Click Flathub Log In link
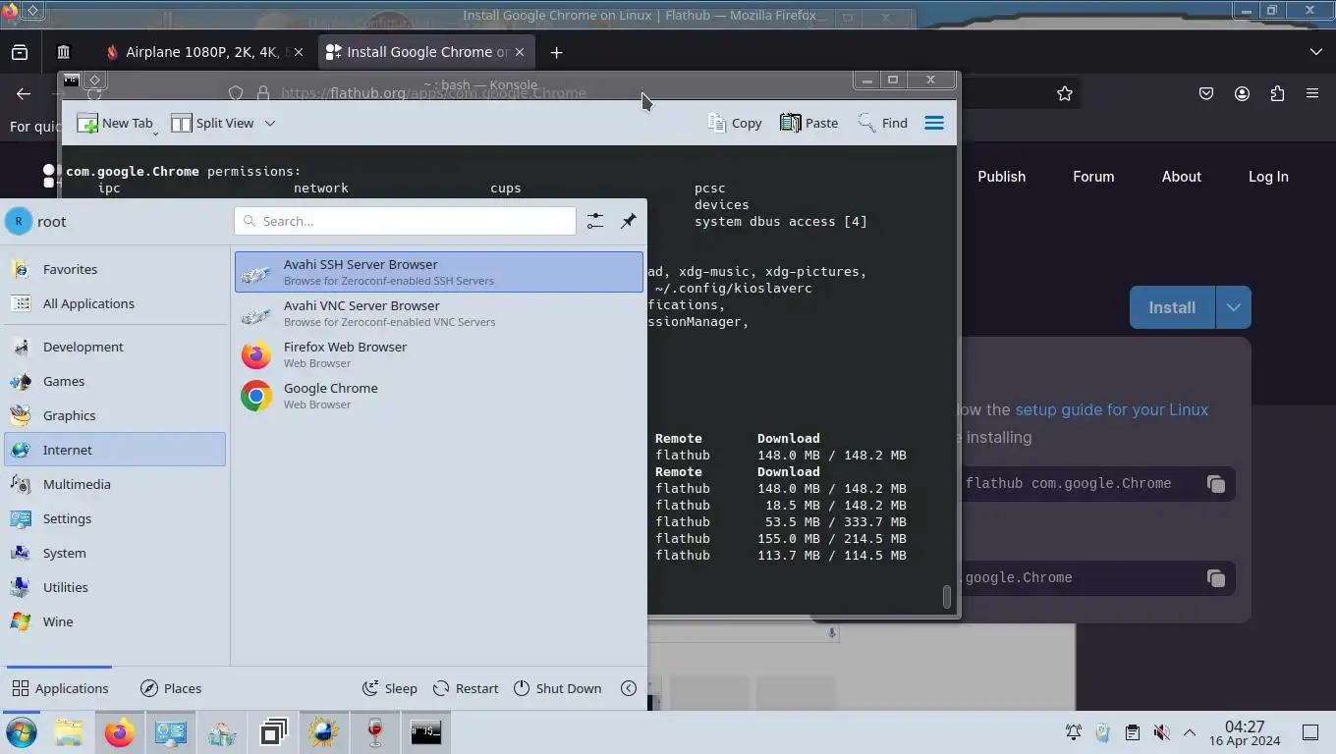The image size is (1336, 754). [x=1268, y=177]
